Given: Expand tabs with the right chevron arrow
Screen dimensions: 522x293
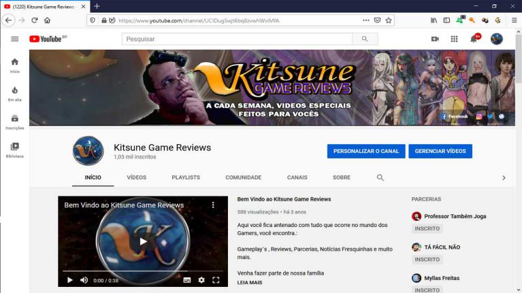Looking at the screenshot, I should [504, 177].
